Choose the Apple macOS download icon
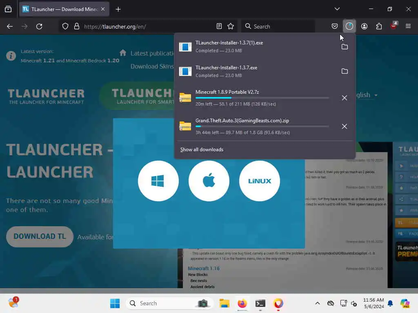 coord(209,181)
